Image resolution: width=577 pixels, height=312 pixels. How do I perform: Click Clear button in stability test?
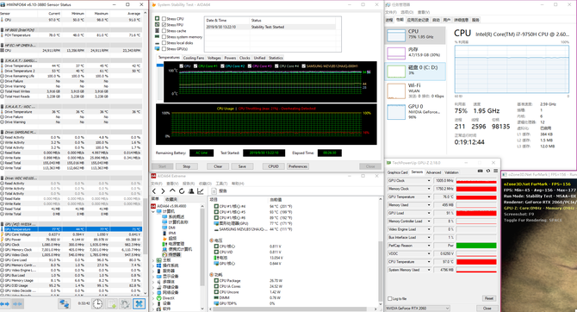[x=218, y=166]
